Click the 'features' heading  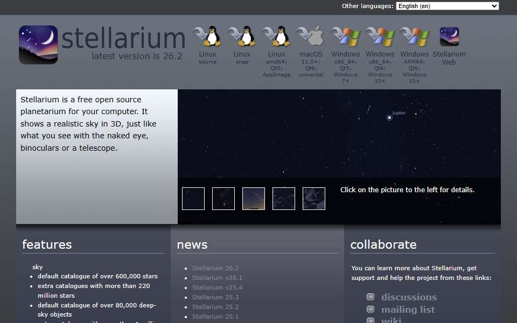click(x=47, y=244)
